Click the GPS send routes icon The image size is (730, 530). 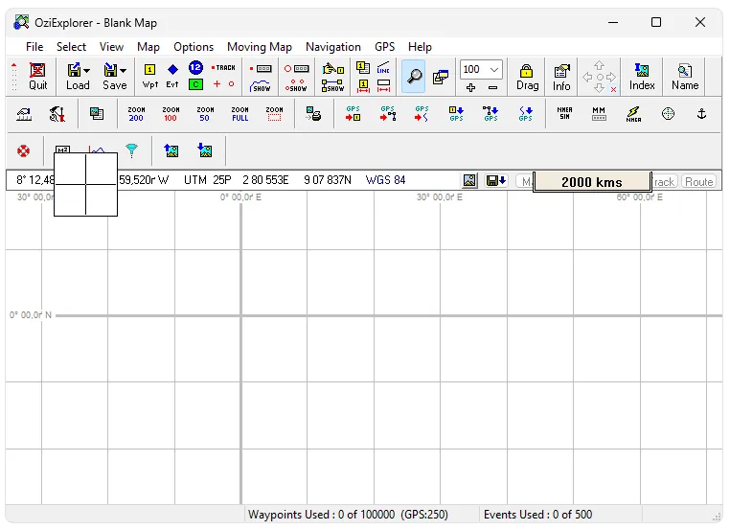(x=387, y=113)
